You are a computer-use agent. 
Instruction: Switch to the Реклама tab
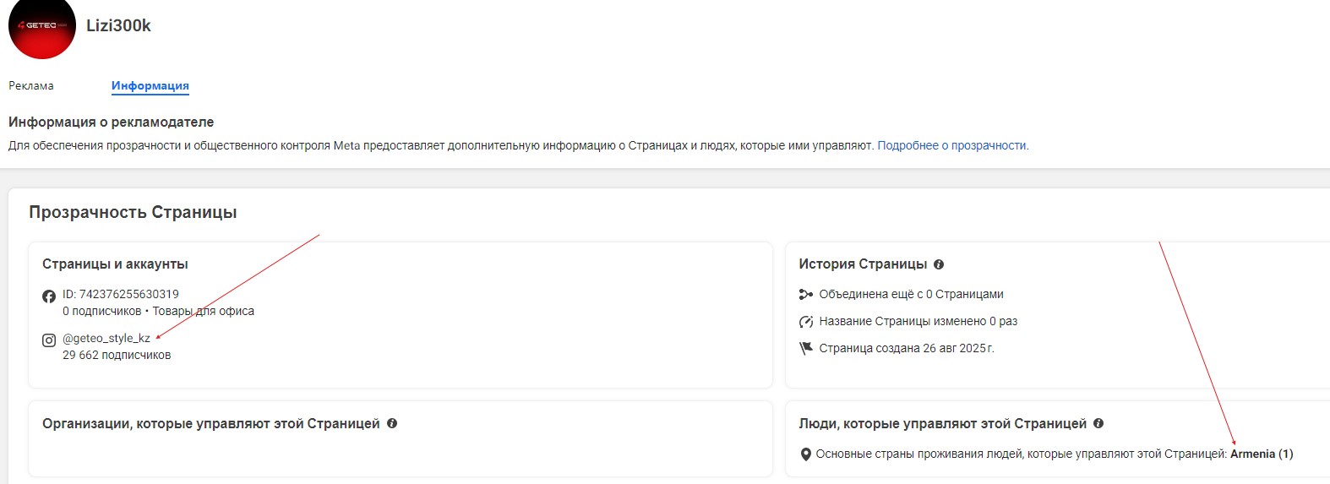(31, 85)
